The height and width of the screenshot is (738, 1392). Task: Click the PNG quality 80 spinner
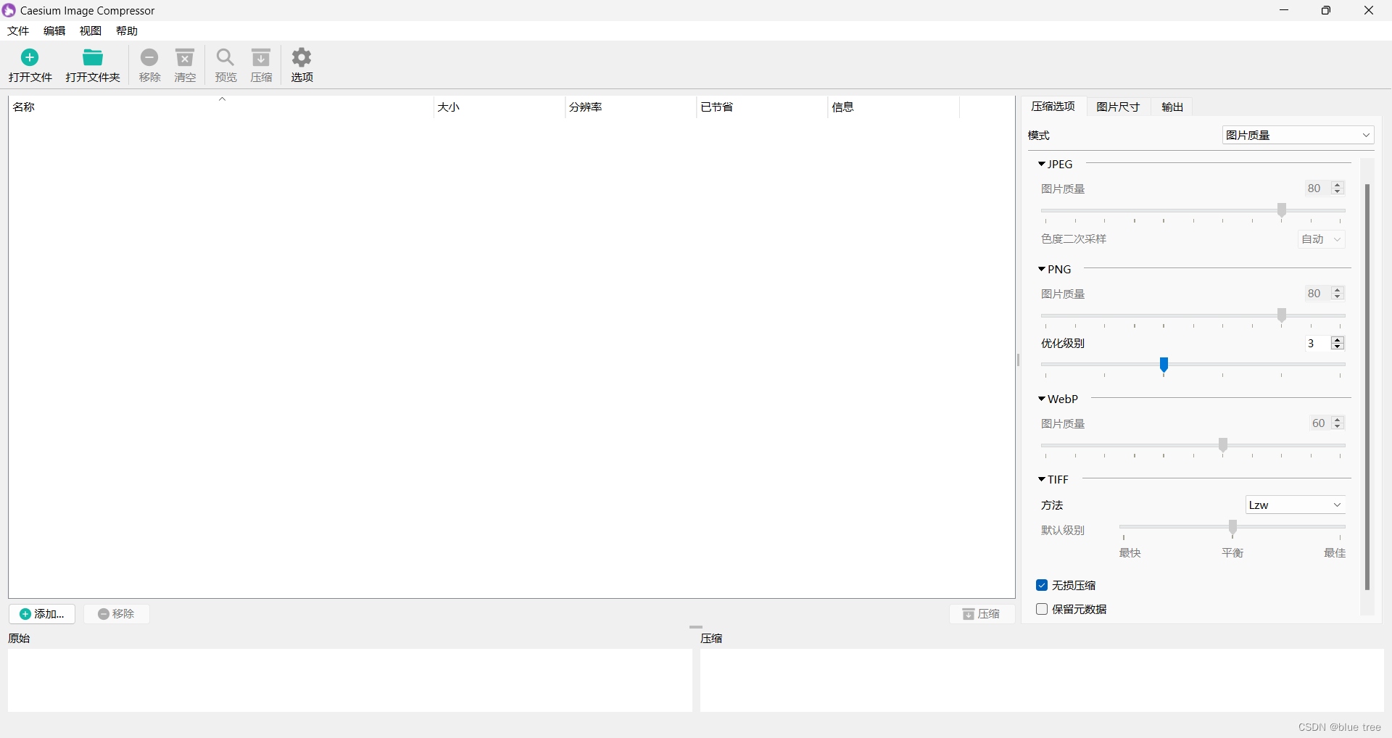(1325, 294)
